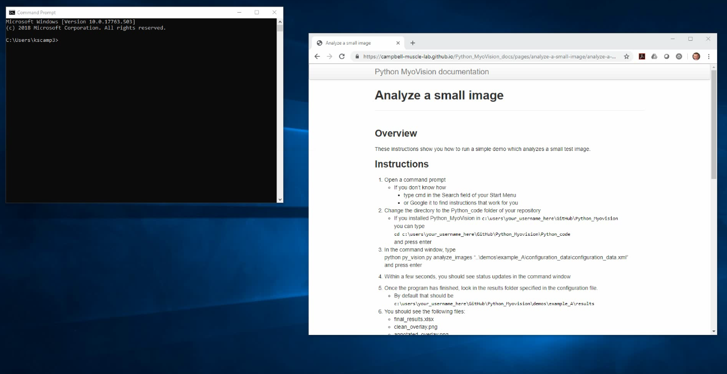The height and width of the screenshot is (374, 727).
Task: Navigate back in browser history
Action: click(x=316, y=56)
